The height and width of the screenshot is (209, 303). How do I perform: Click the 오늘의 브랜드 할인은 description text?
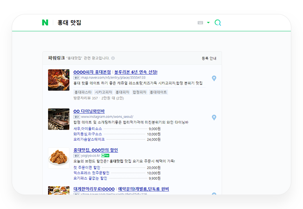(x=124, y=161)
